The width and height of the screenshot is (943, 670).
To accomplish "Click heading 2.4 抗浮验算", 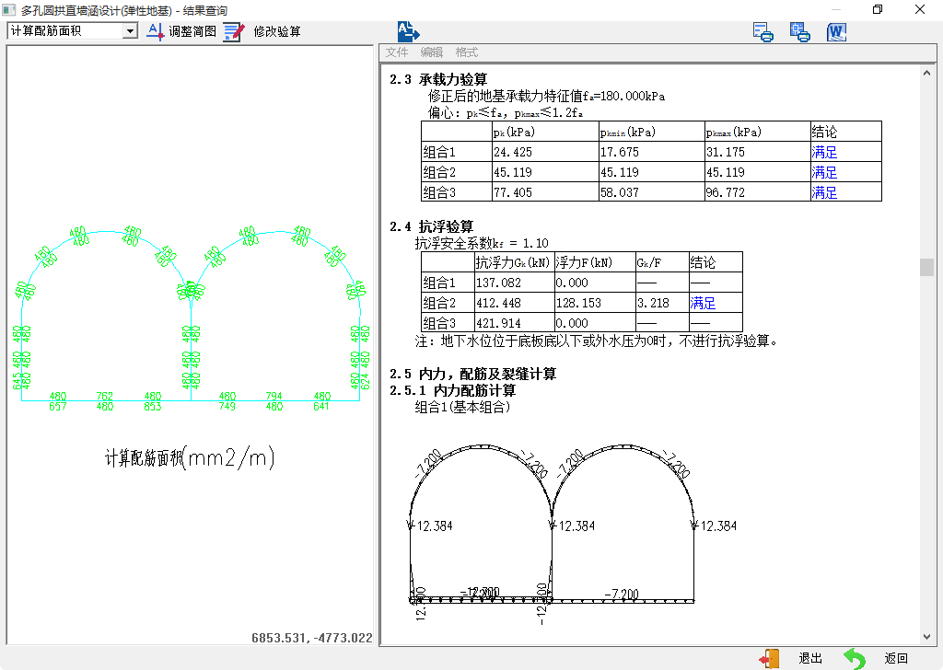I will pos(431,226).
